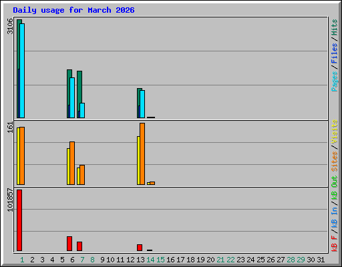This screenshot has height=267, width=342.
Task: Select day 5 on the date axis
Action: point(62,260)
